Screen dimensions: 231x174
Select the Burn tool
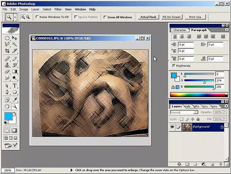14,78
